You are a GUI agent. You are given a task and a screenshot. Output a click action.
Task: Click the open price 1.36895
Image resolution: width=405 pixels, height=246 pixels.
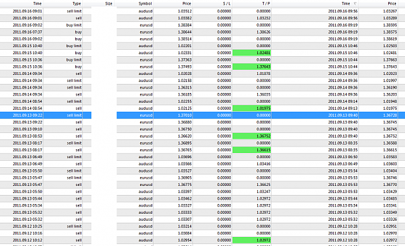click(x=185, y=143)
